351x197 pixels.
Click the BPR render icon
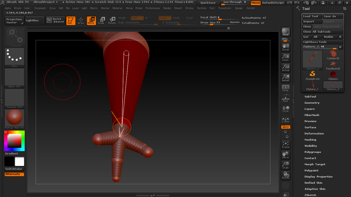tap(285, 32)
